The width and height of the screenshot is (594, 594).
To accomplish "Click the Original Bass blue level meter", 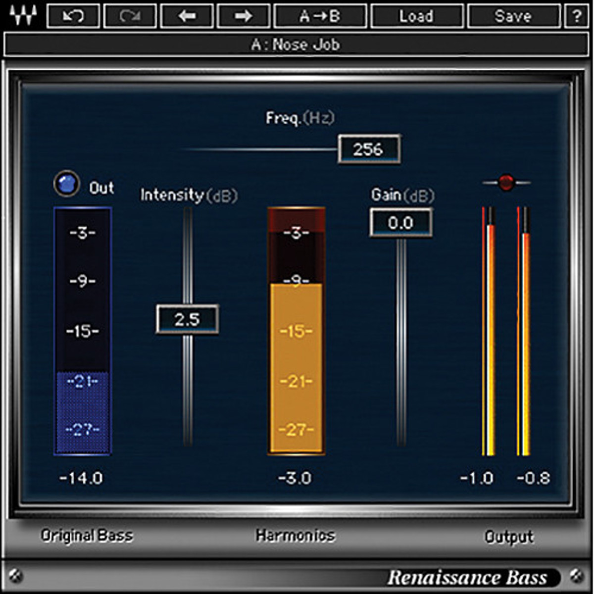I will point(83,331).
